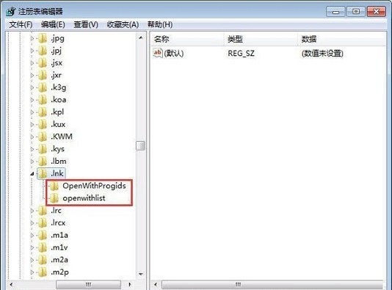Click the .KWM folder icon

(43, 137)
